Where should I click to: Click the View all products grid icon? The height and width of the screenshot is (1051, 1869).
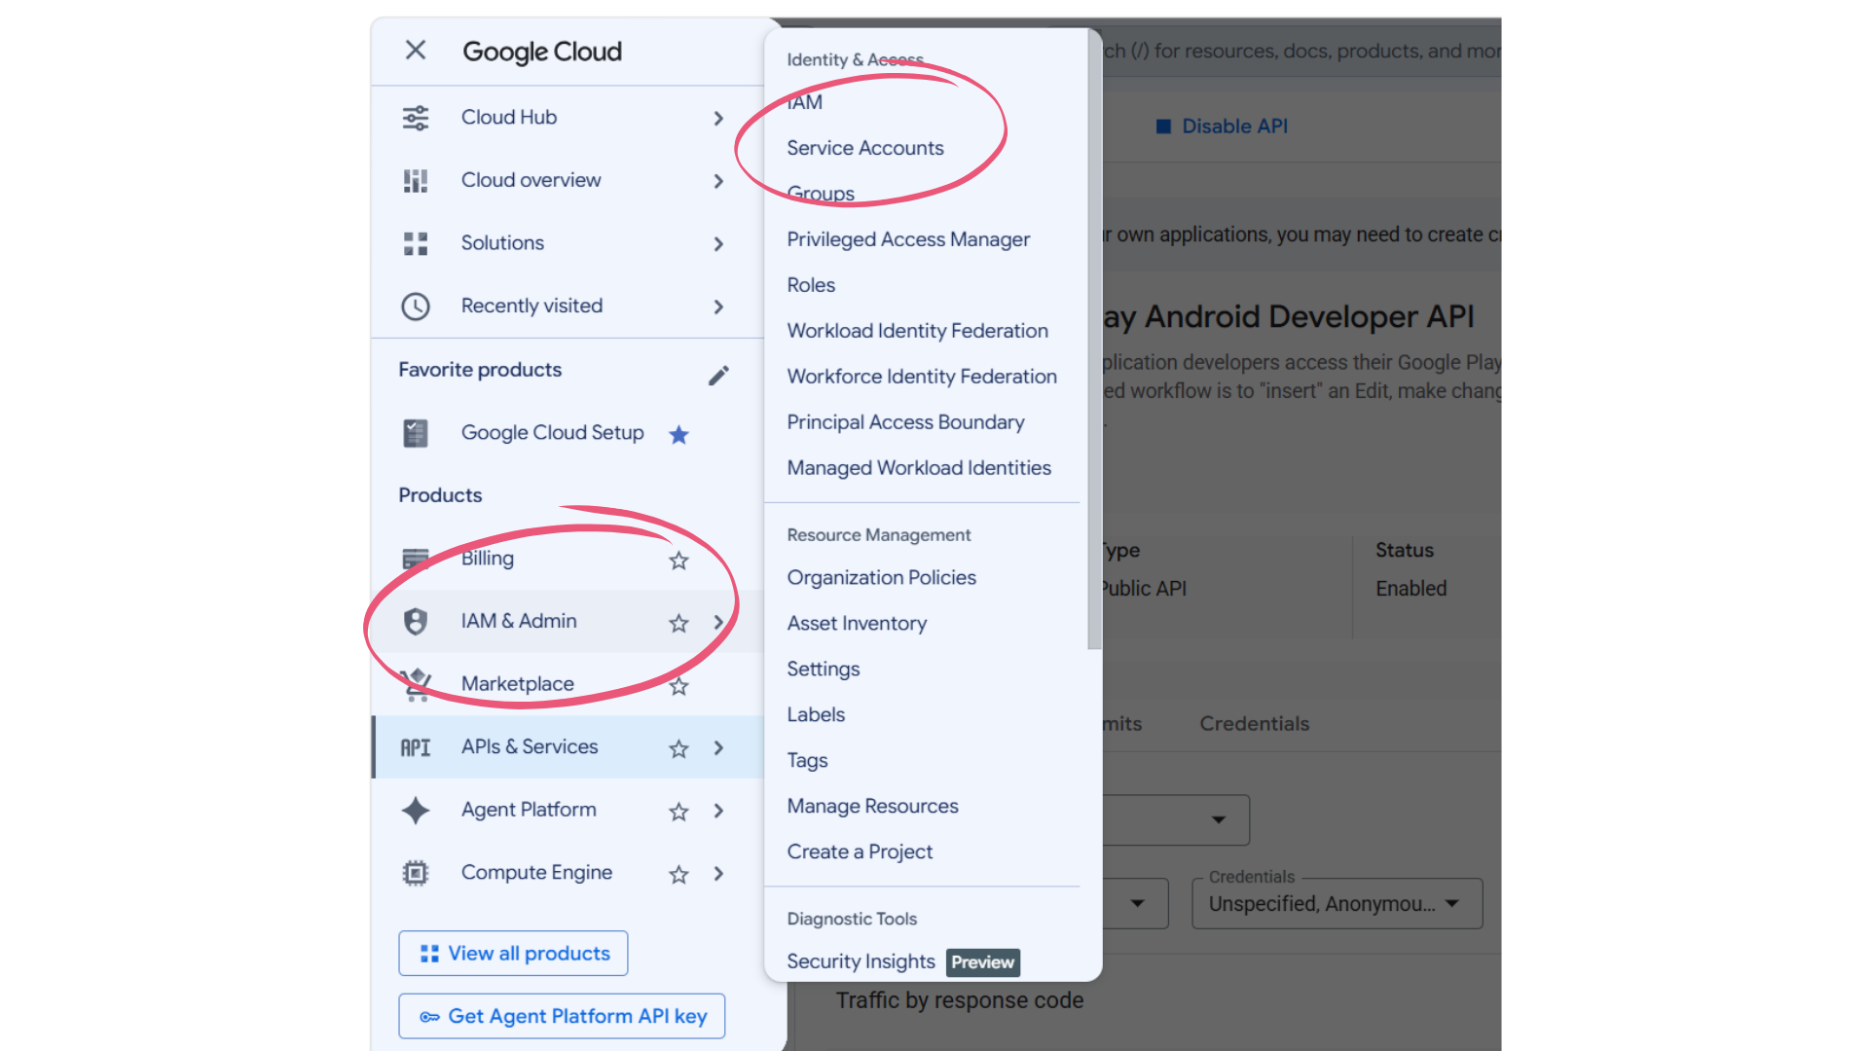pos(429,954)
